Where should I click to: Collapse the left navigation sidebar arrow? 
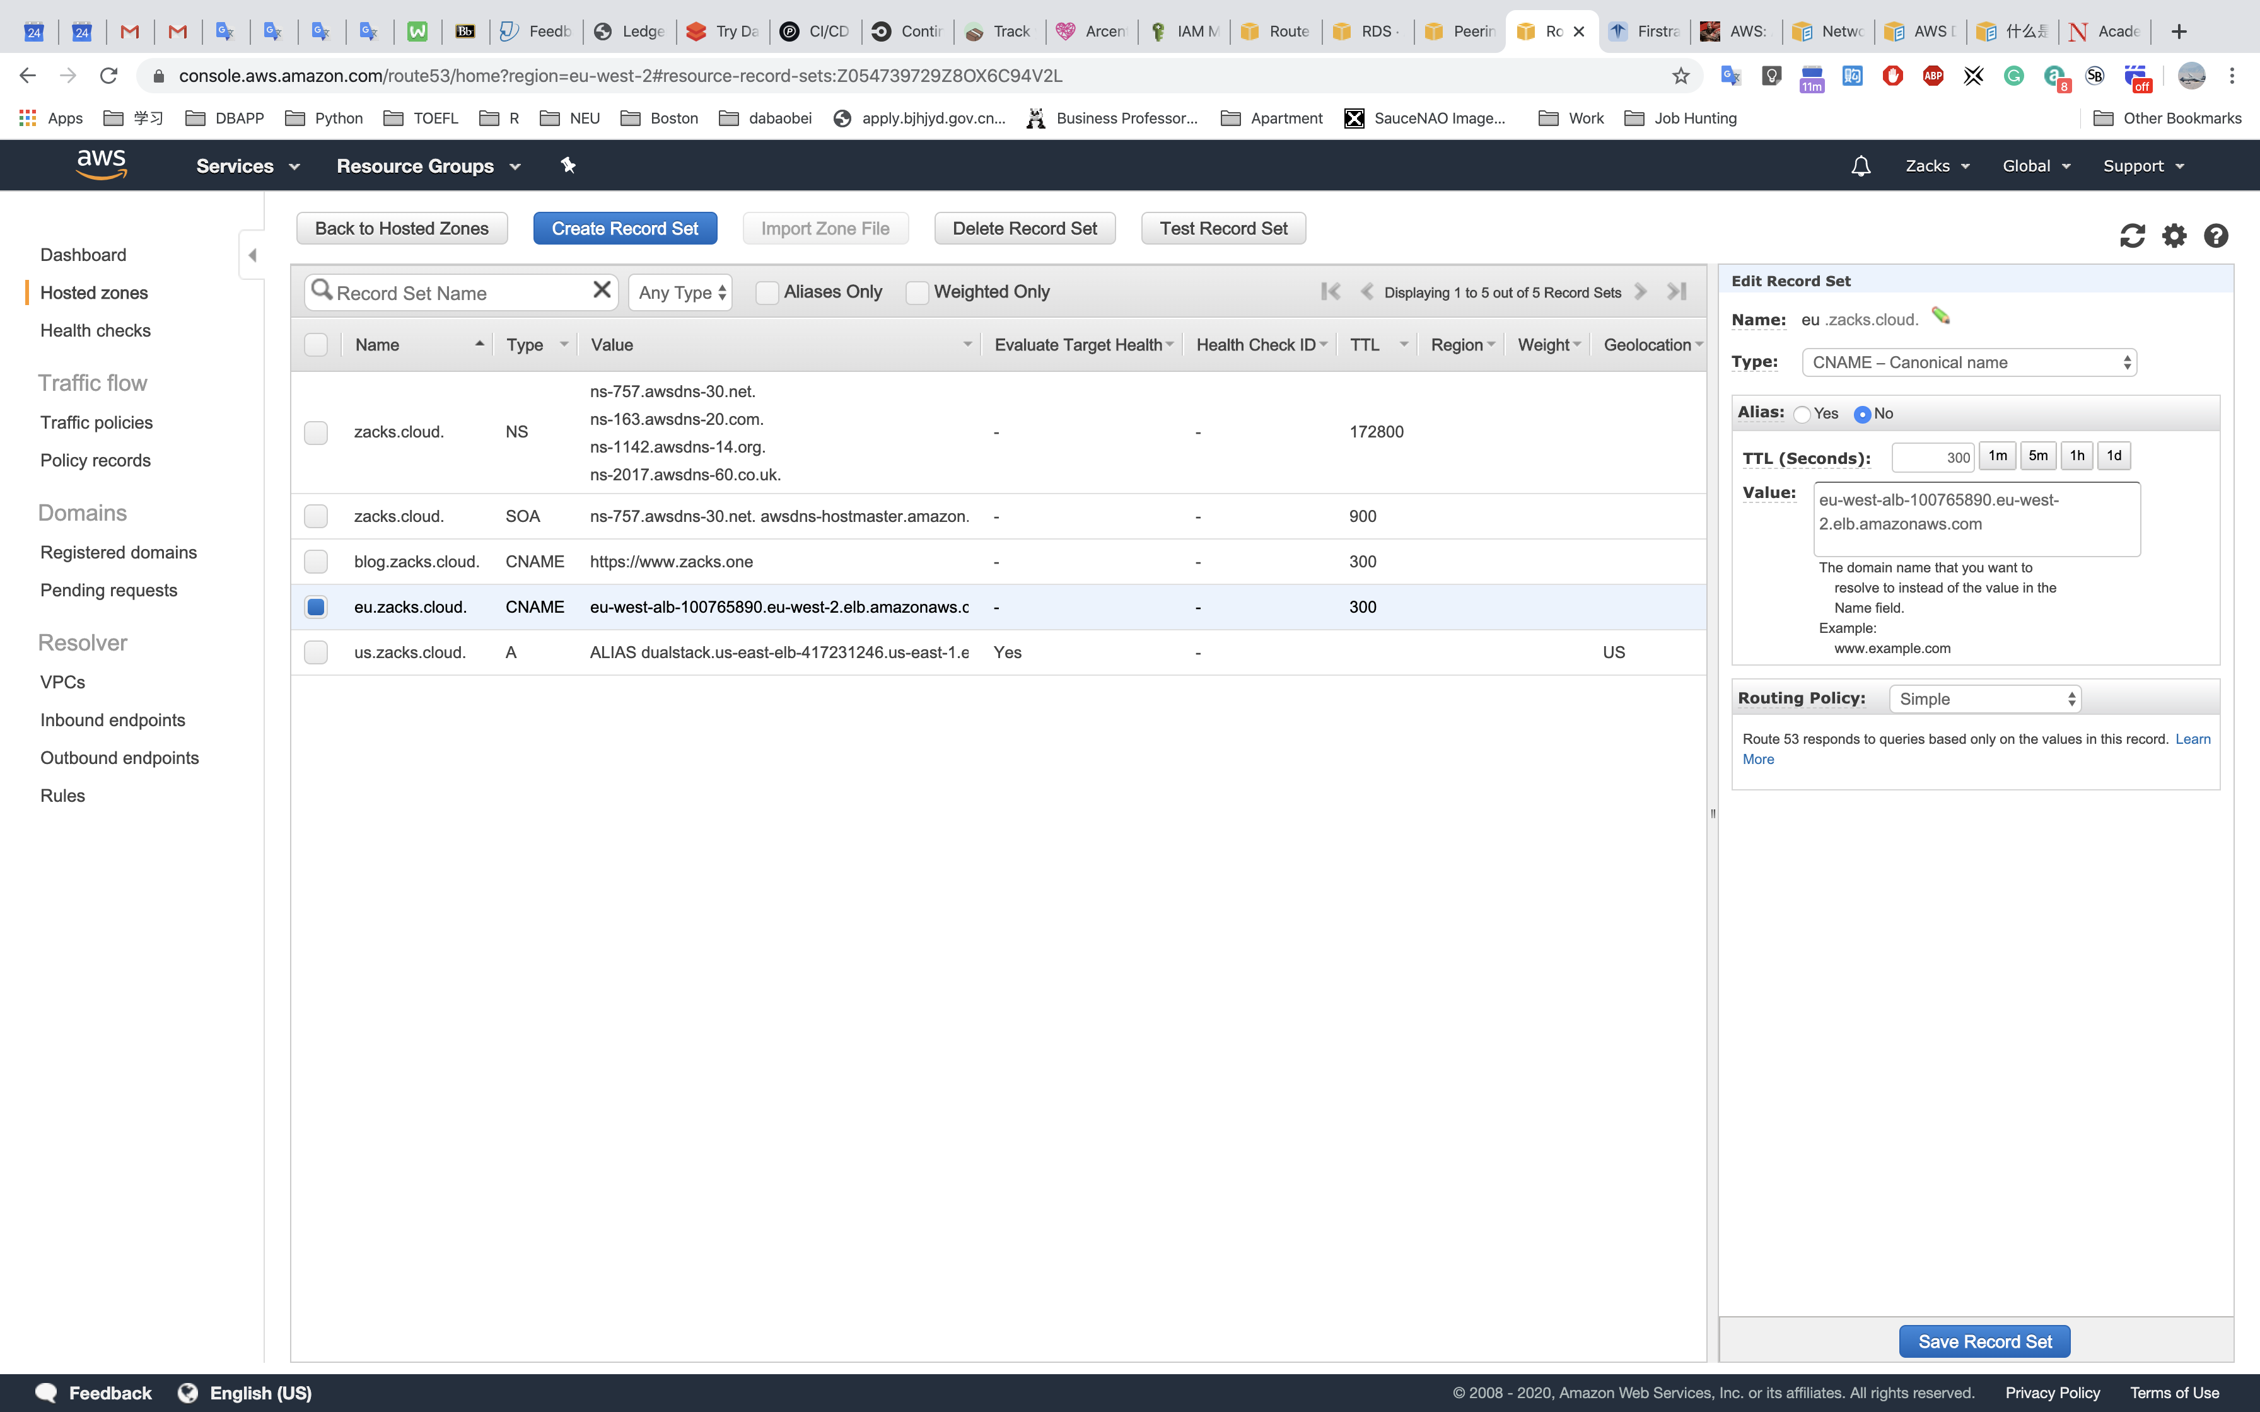[252, 255]
